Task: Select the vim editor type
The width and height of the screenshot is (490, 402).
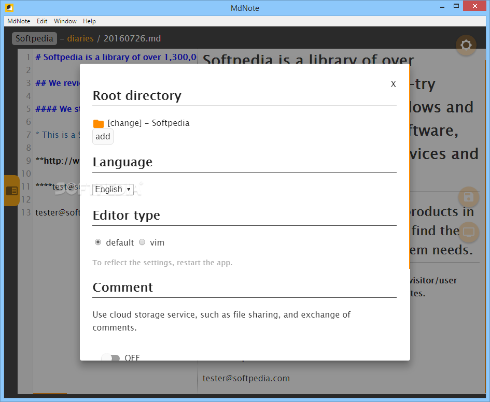Action: click(x=142, y=242)
